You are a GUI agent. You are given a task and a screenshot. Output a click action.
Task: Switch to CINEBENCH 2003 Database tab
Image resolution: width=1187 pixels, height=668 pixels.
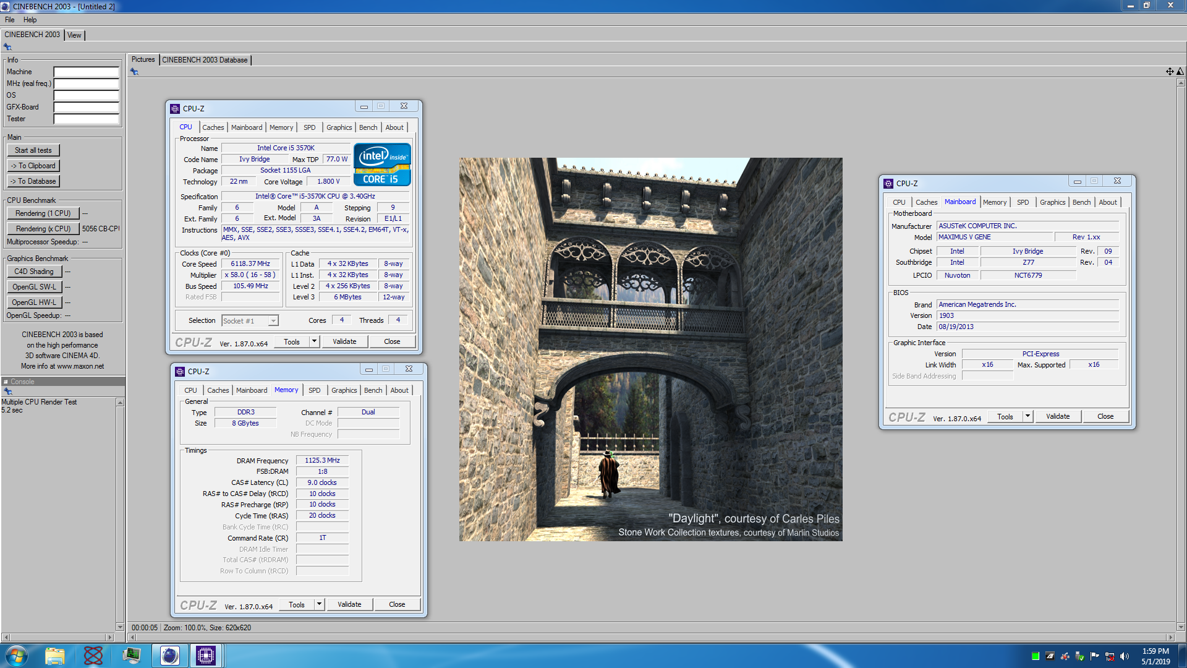click(205, 60)
